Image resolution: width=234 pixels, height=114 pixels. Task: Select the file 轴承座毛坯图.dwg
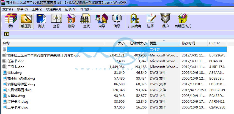tap(21, 78)
